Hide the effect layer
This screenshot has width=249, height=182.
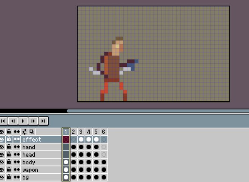coord(2,139)
